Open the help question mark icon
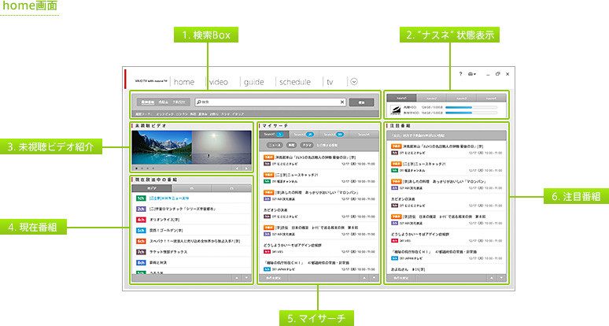Viewport: 609px width, 326px height. pyautogui.click(x=460, y=73)
